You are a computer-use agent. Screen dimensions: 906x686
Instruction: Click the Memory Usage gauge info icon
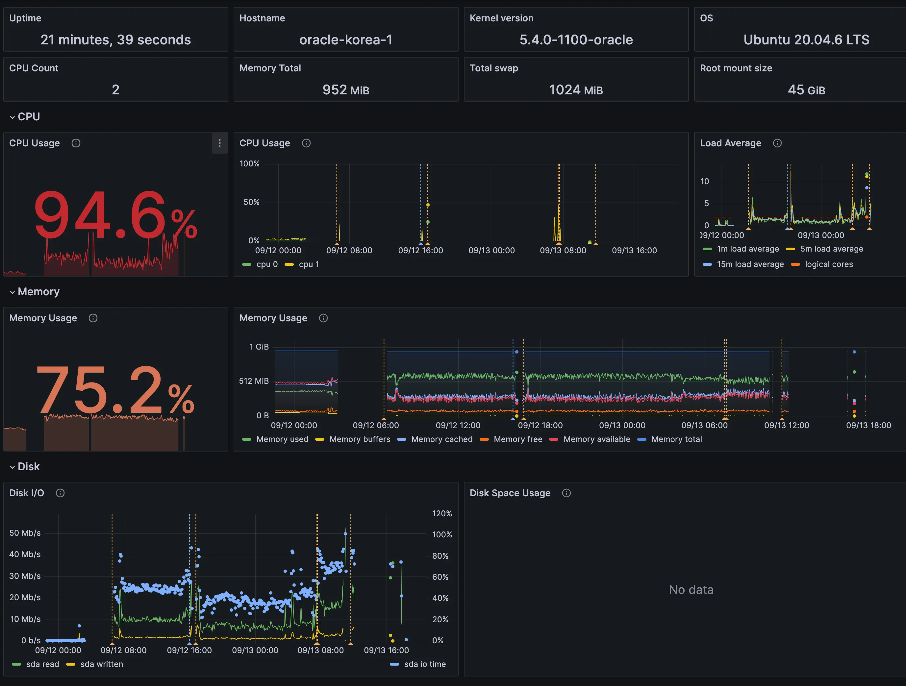coord(93,318)
